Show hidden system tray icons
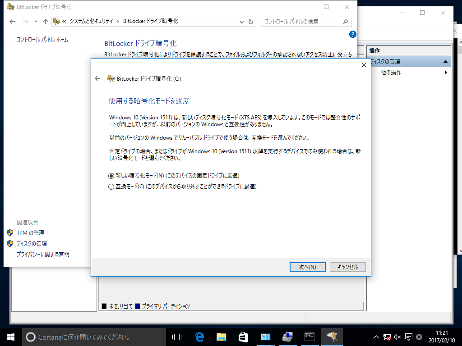The height and width of the screenshot is (346, 462). pyautogui.click(x=376, y=337)
